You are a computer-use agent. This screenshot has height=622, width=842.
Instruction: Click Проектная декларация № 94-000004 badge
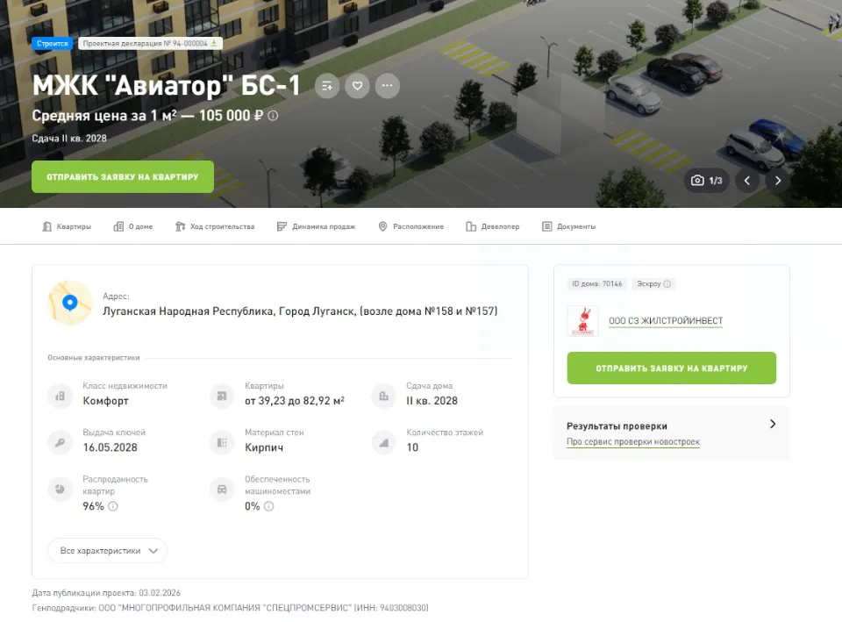(150, 44)
